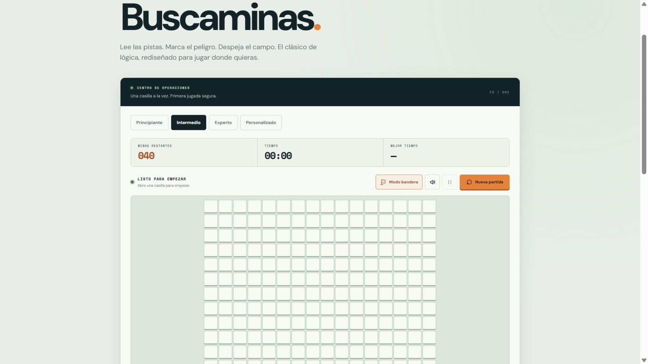Toggle Modo bandera flag mode
Viewport: 648px width, 364px height.
[x=399, y=182]
